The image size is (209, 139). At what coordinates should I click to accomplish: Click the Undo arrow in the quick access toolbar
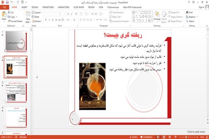click(x=12, y=2)
